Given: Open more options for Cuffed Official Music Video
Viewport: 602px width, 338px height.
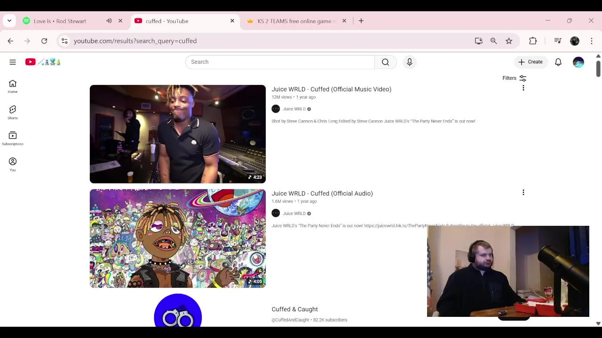Looking at the screenshot, I should pyautogui.click(x=523, y=88).
